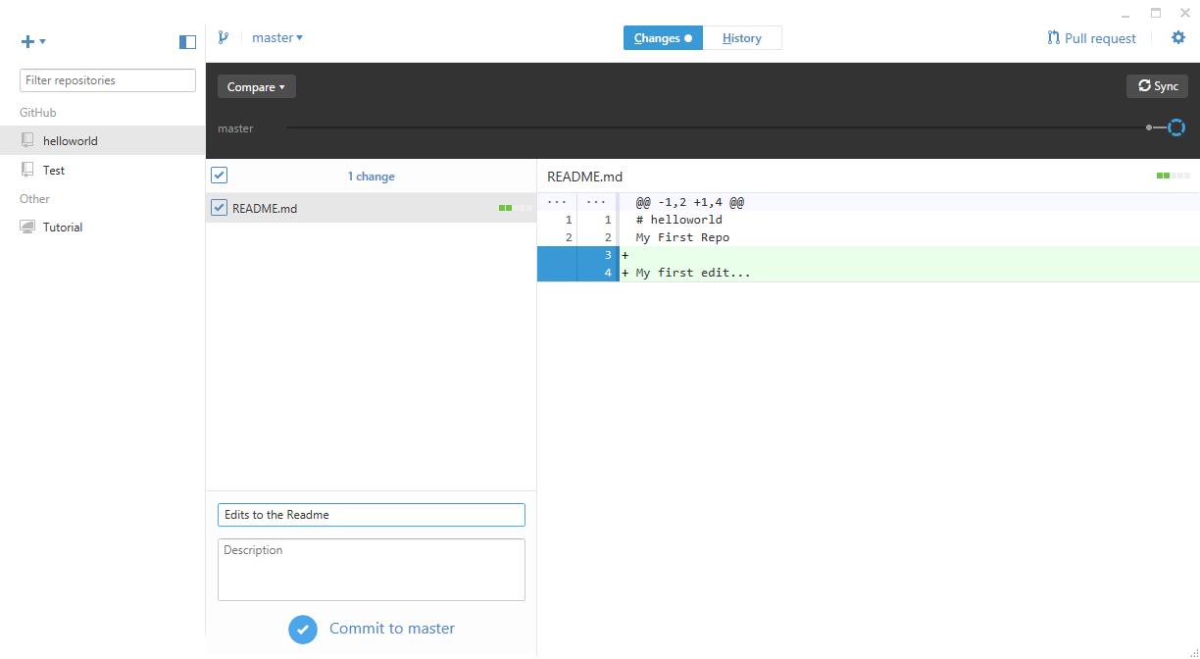
Task: Click the small grey dot on branch timeline
Action: tap(1149, 127)
